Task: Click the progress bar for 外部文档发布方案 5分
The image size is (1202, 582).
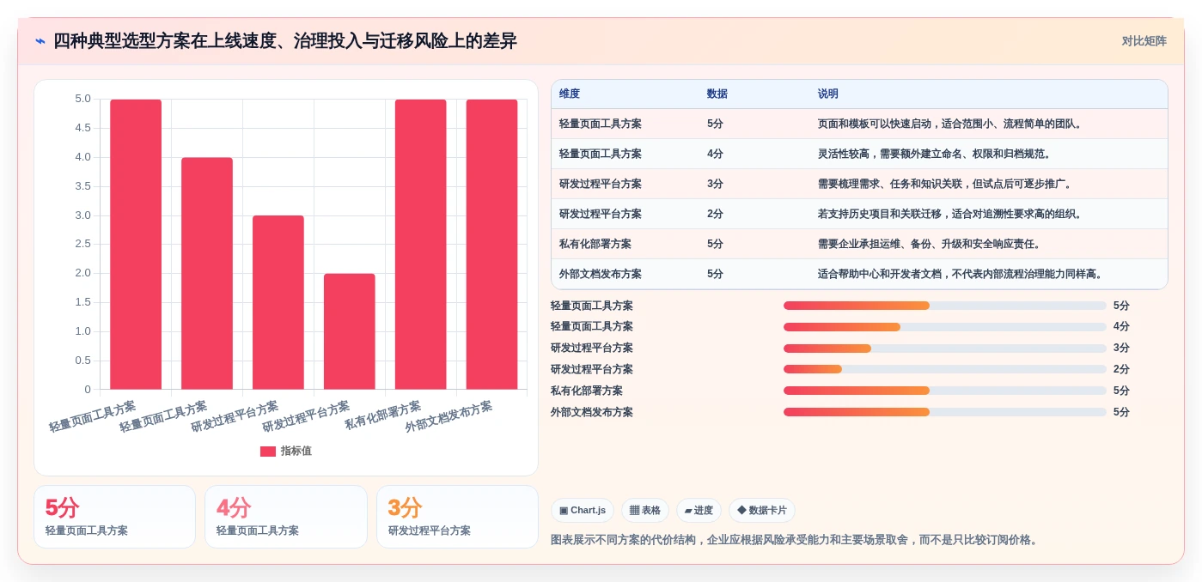Action: [945, 412]
